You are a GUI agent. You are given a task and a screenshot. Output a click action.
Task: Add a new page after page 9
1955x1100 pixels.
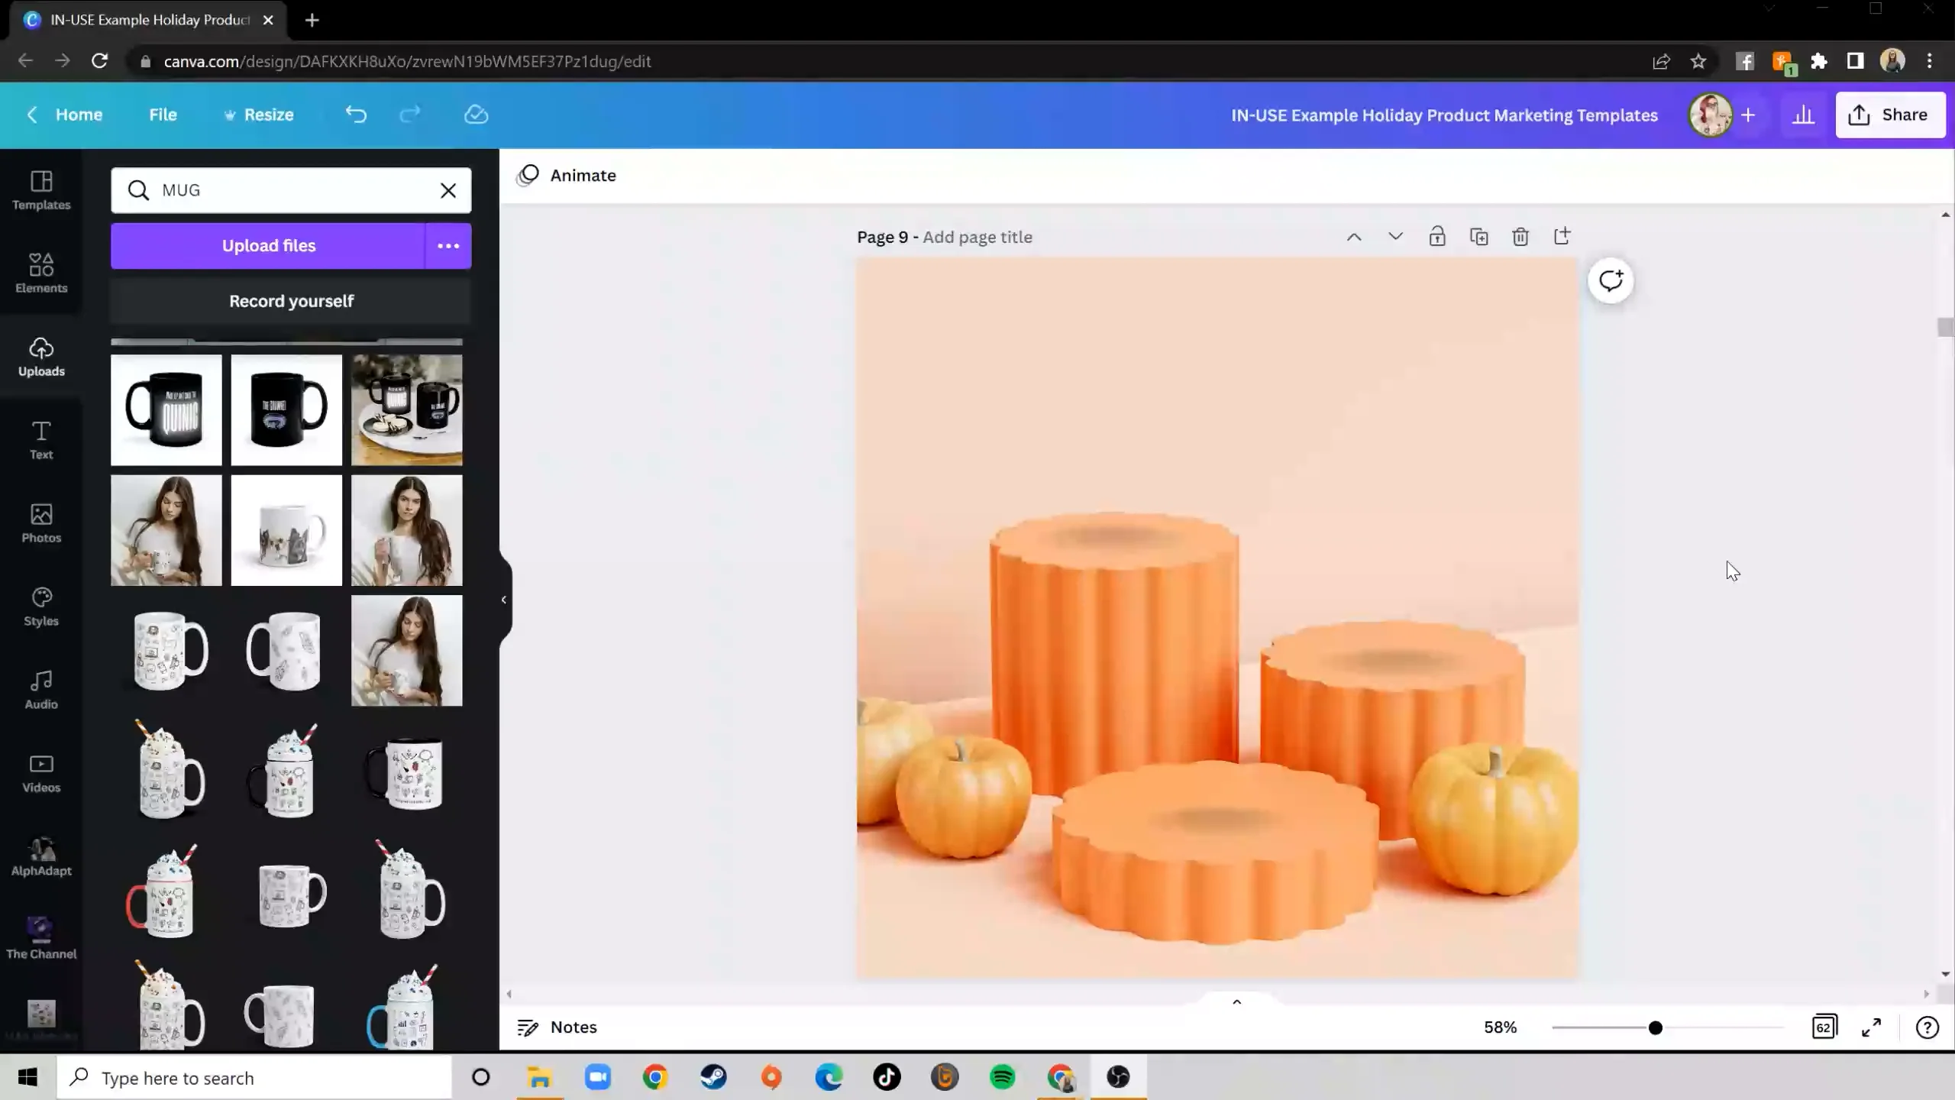(1562, 236)
